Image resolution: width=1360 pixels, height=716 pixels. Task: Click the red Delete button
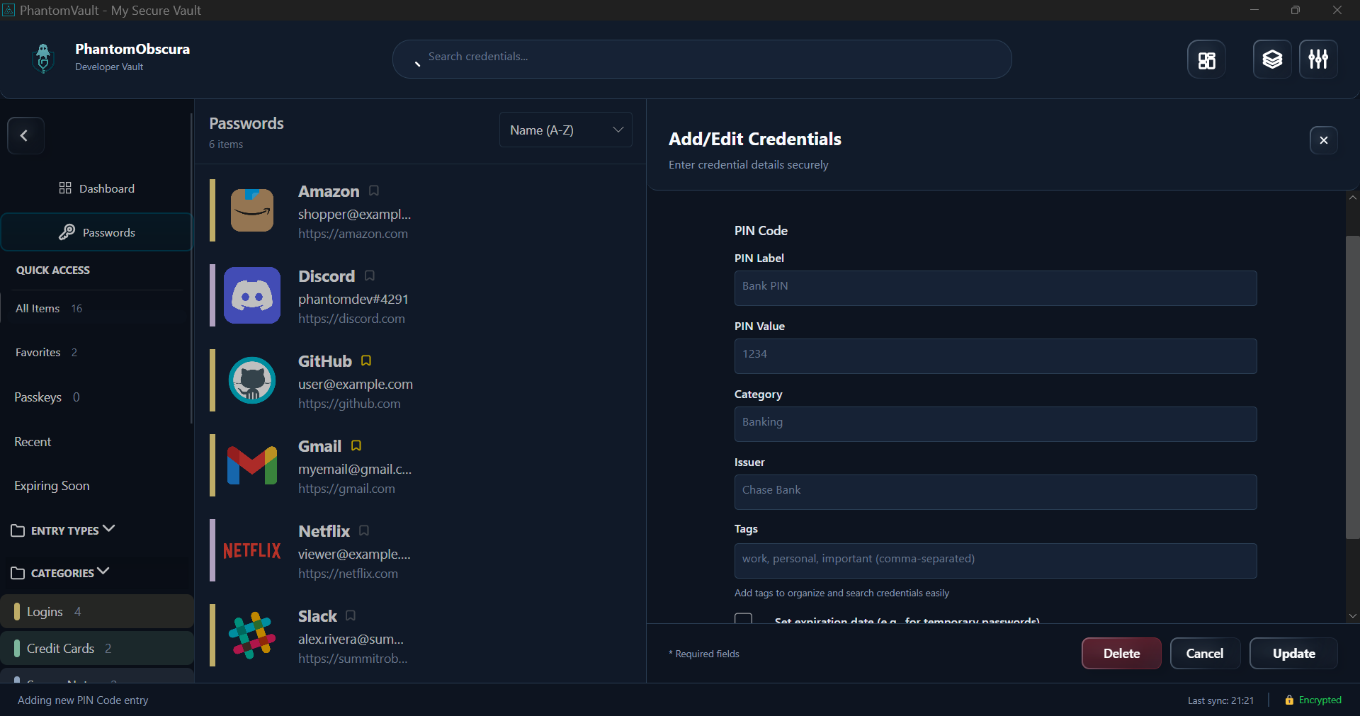click(x=1121, y=654)
